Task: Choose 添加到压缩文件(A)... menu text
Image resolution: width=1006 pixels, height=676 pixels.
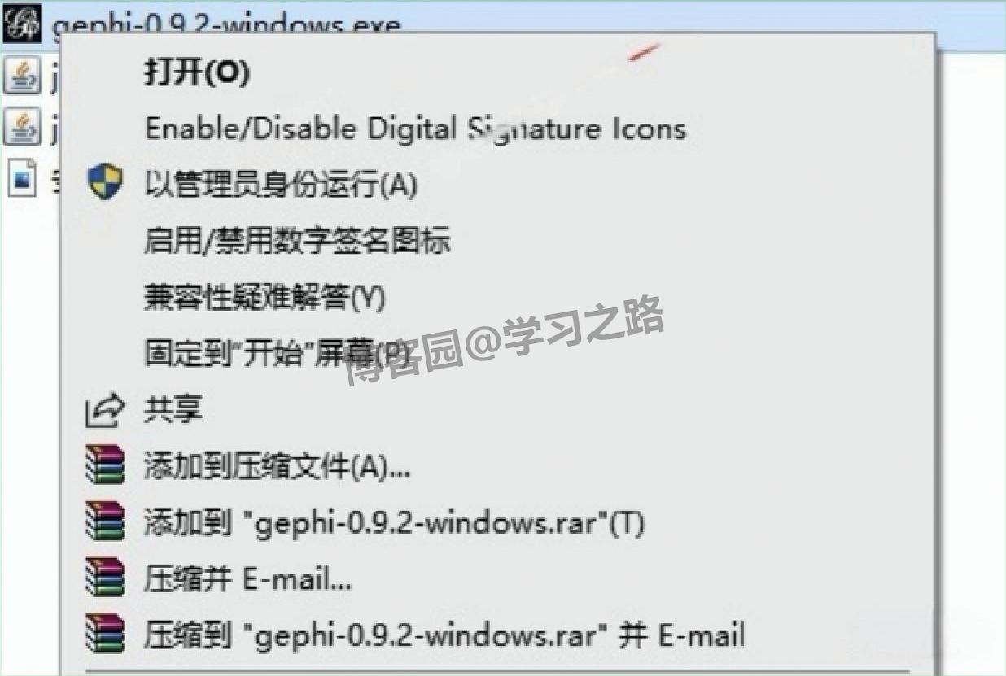Action: click(277, 466)
